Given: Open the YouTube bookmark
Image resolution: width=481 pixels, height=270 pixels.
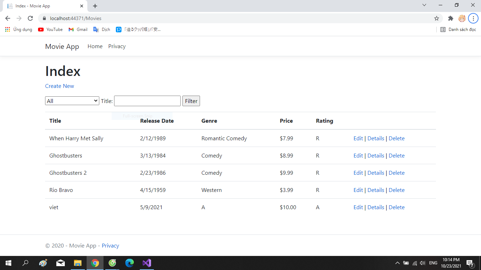Looking at the screenshot, I should pyautogui.click(x=50, y=30).
